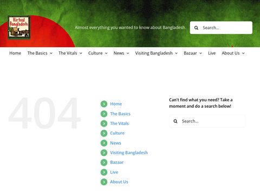Follow the blue News link

click(x=115, y=143)
